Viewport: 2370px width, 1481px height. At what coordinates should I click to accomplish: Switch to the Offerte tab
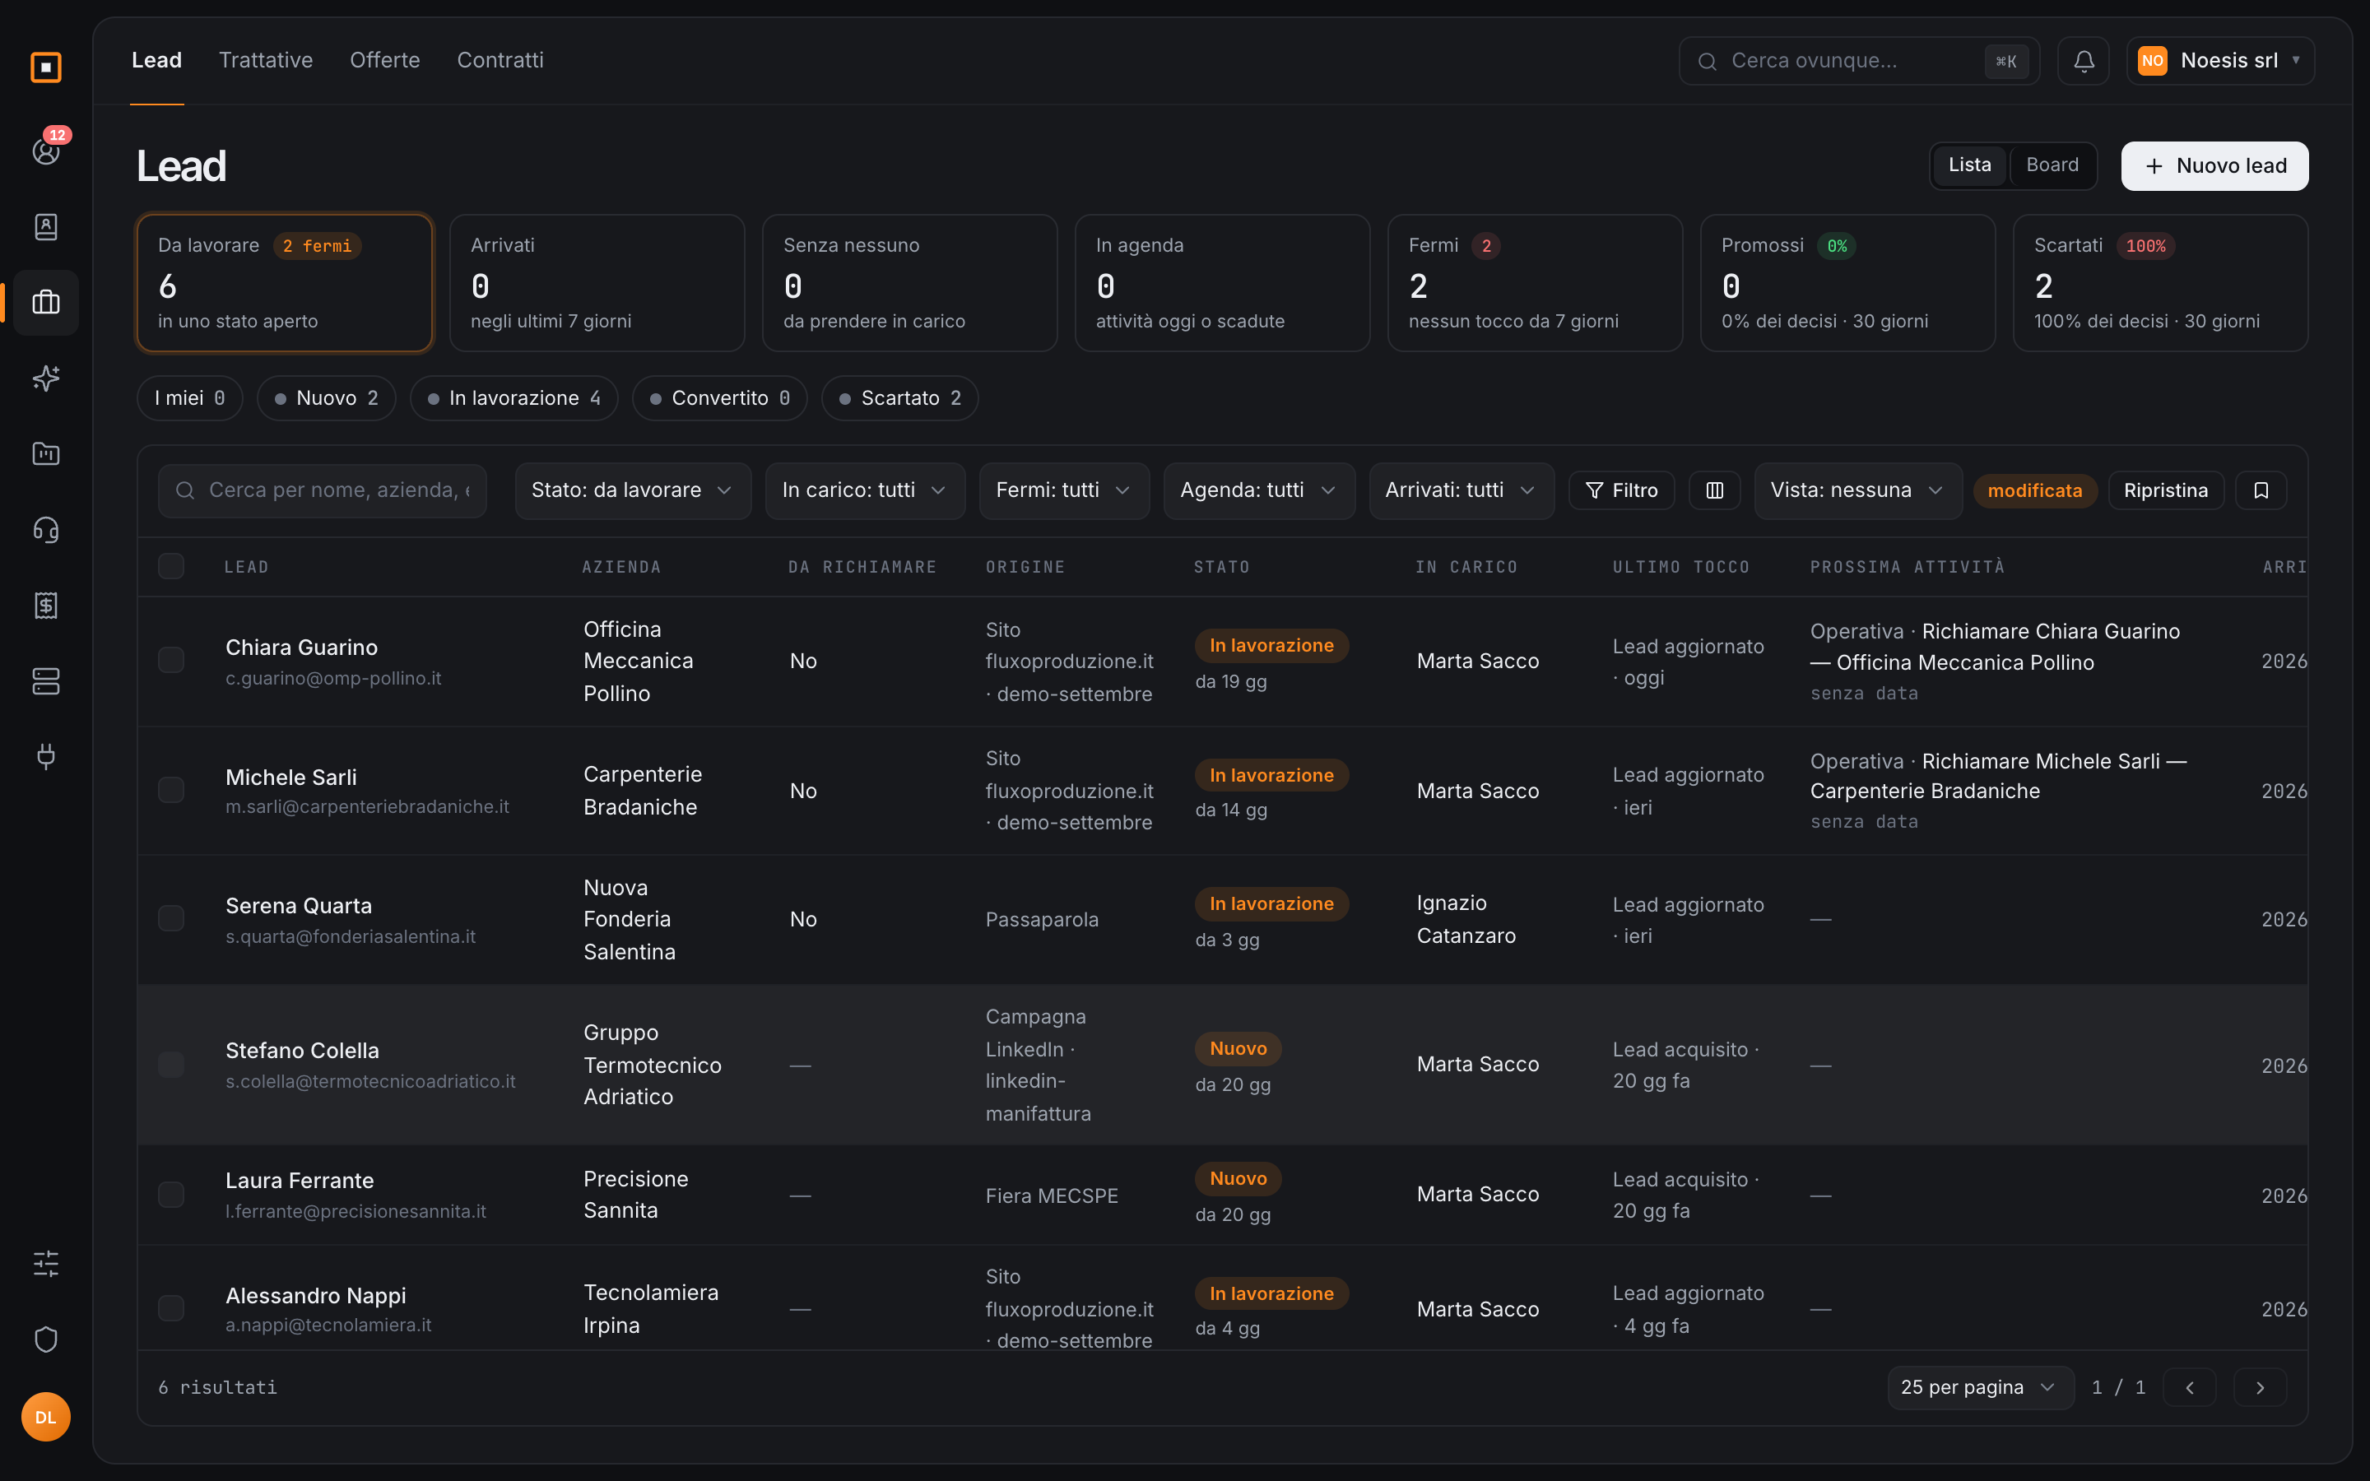pos(385,61)
